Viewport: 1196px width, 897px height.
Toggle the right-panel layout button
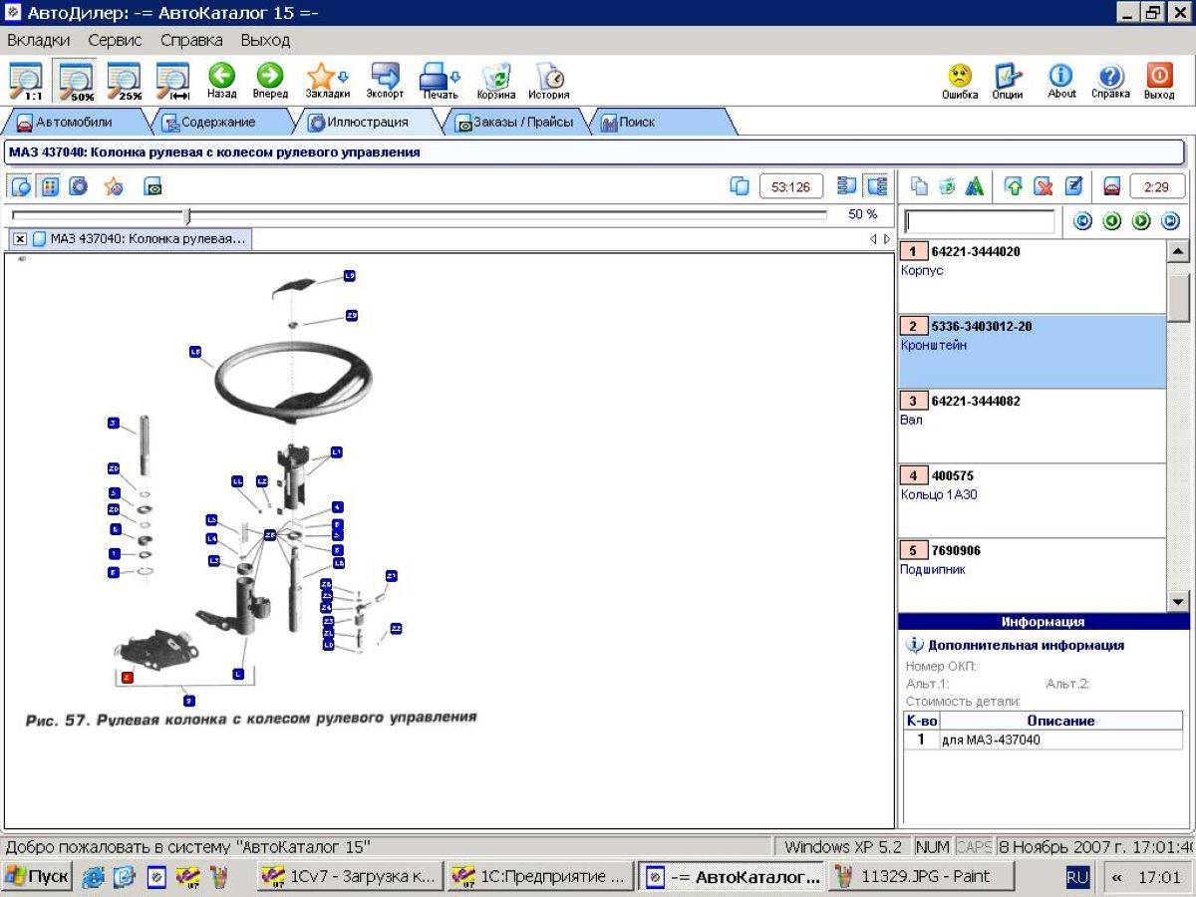pyautogui.click(x=877, y=186)
